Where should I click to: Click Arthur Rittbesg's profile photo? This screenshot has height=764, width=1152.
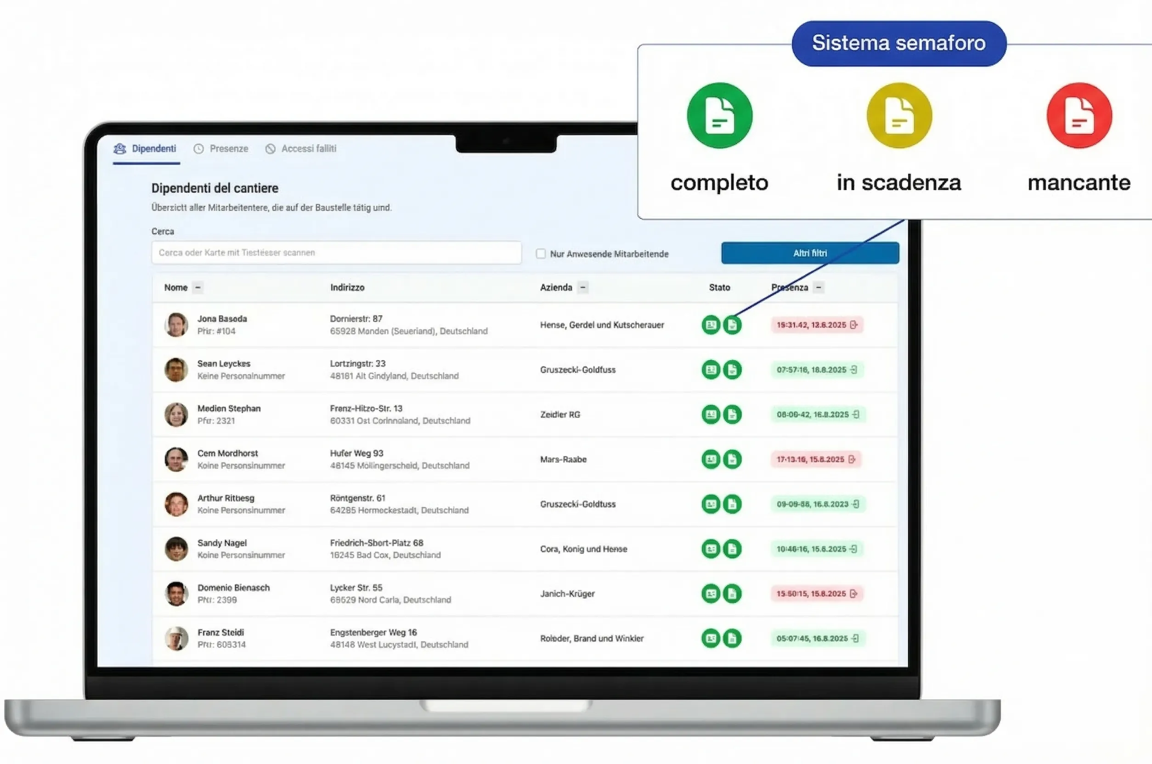[x=176, y=504]
